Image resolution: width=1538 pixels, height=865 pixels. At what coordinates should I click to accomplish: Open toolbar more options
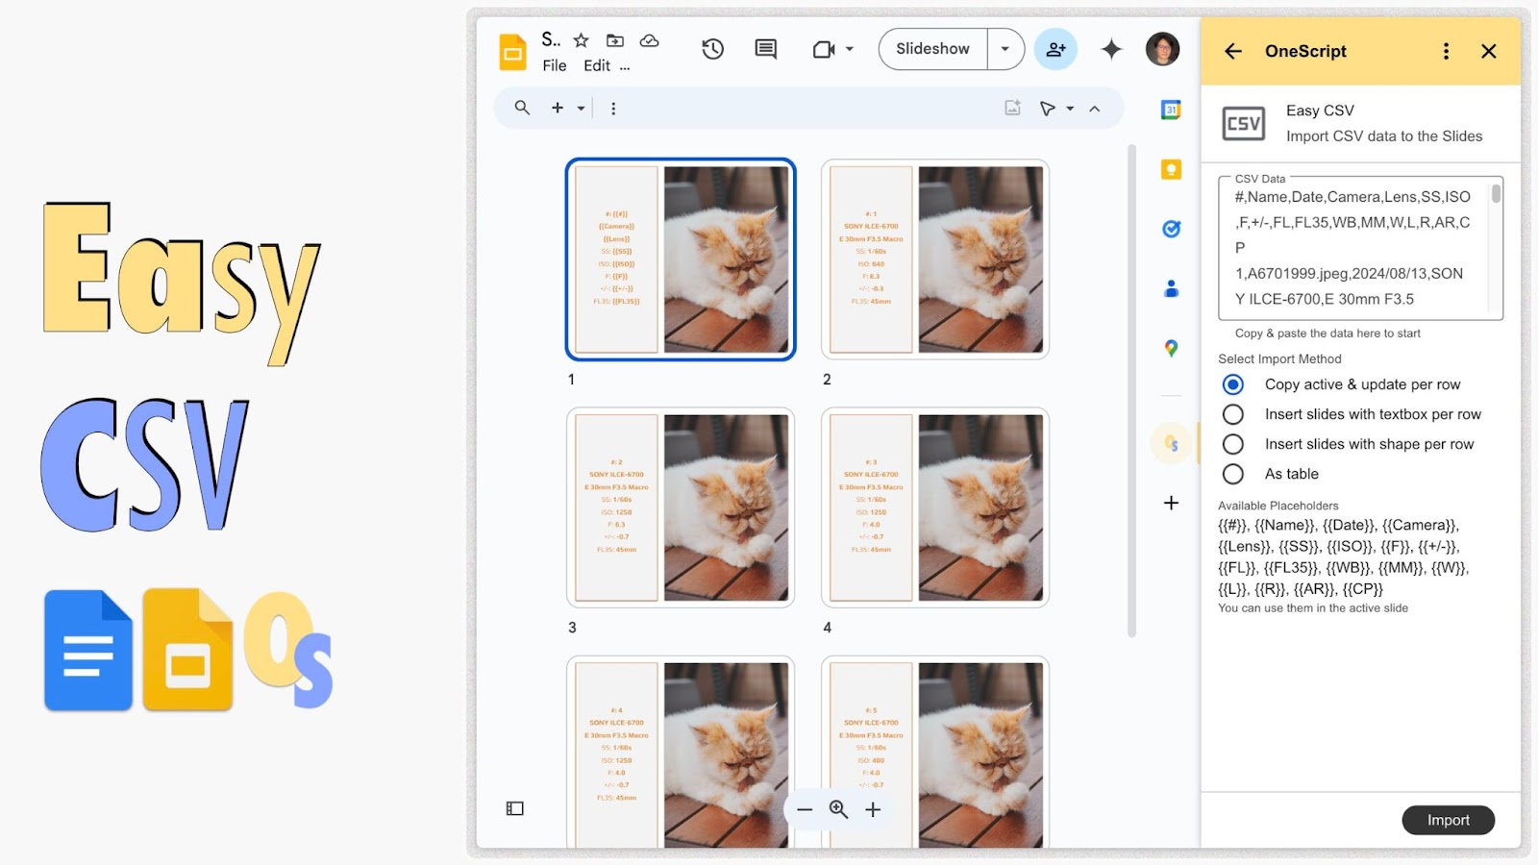(613, 109)
